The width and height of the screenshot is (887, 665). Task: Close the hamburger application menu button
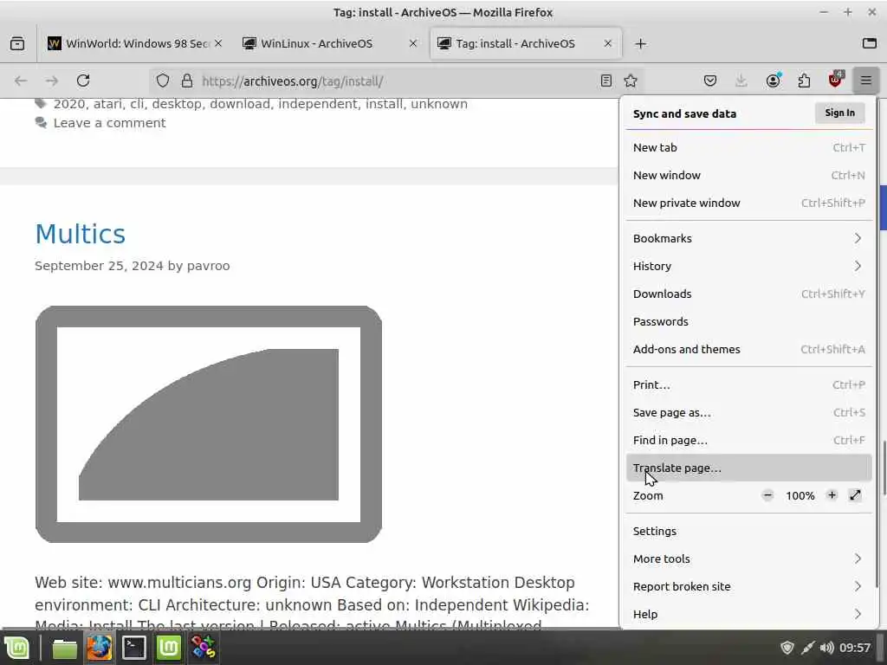point(866,81)
